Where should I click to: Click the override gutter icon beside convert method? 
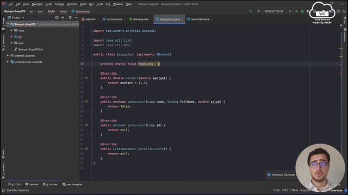pos(86,78)
